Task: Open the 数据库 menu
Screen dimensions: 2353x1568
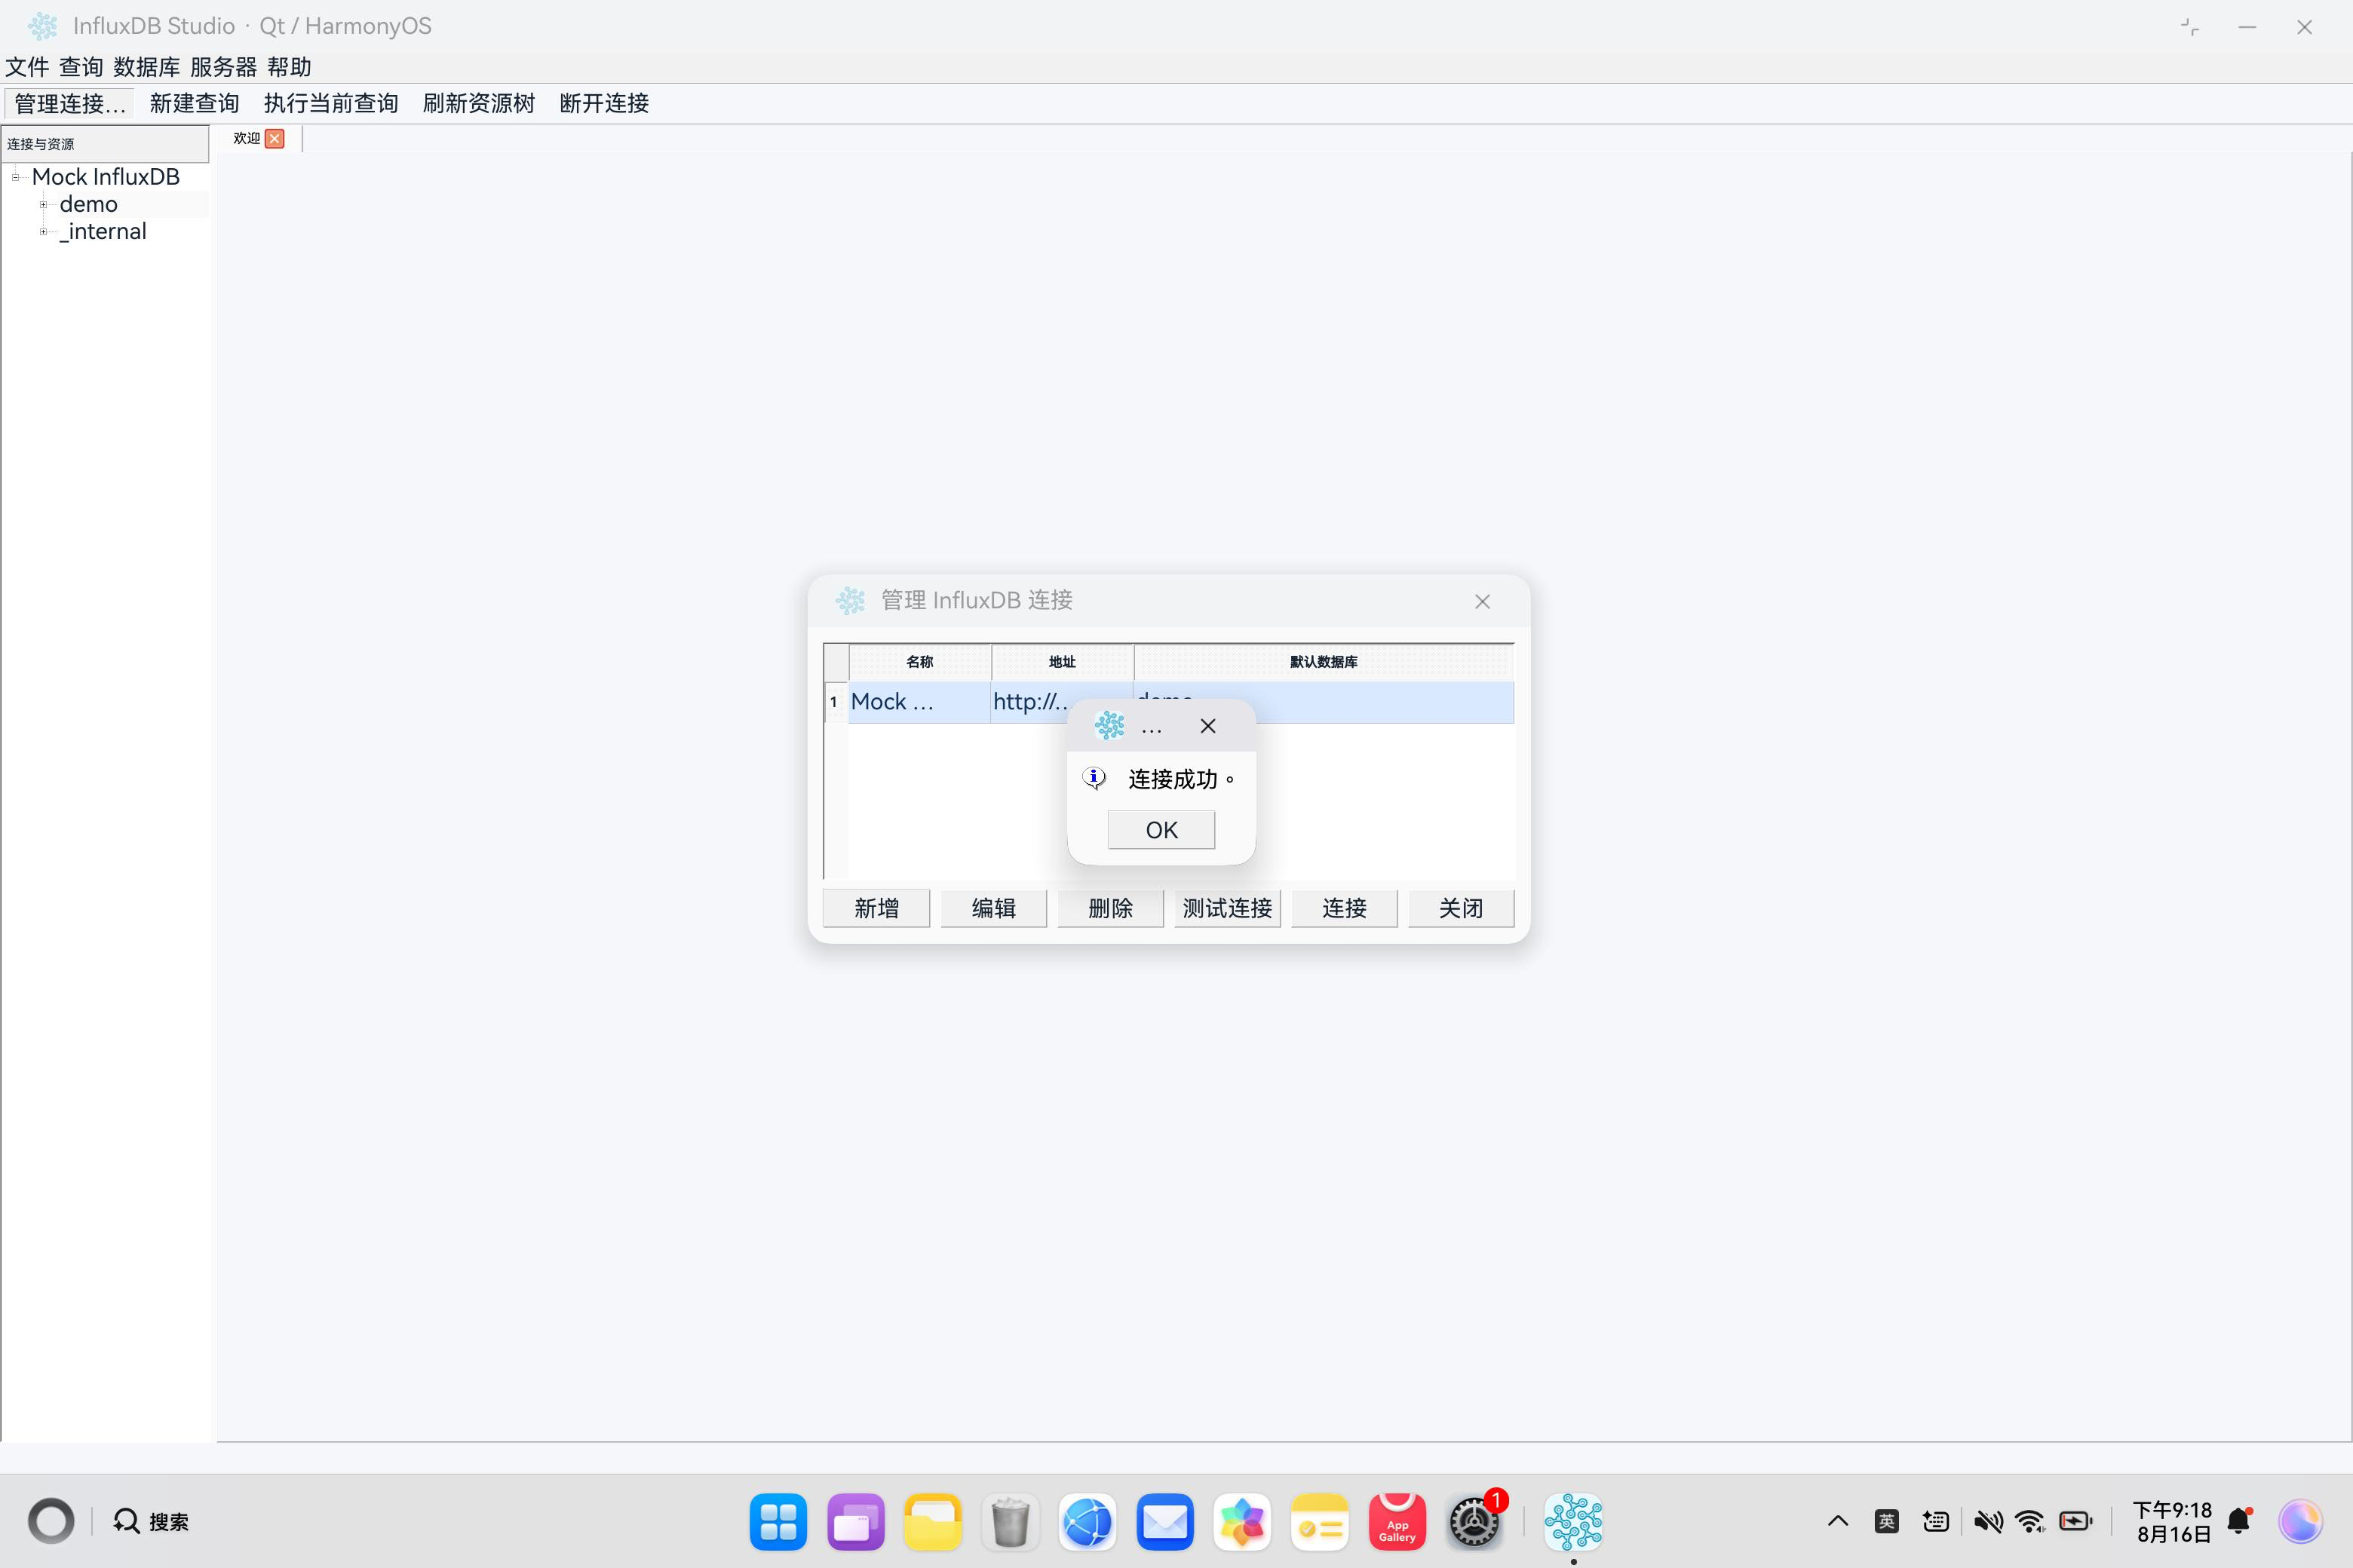Action: coord(146,67)
